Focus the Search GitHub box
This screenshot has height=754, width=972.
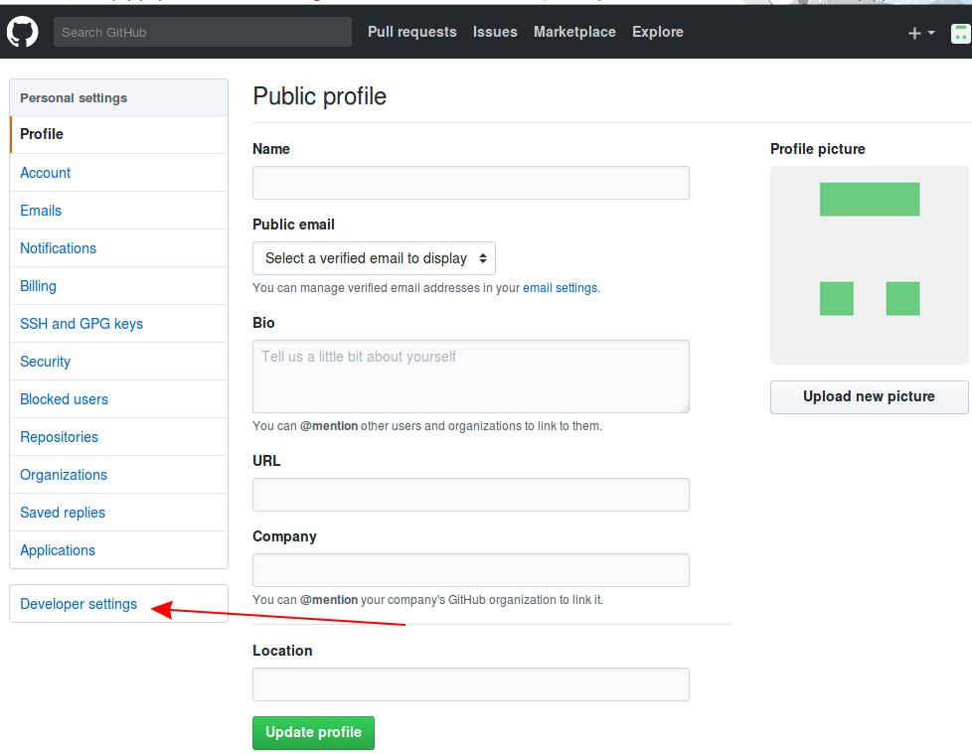[203, 32]
